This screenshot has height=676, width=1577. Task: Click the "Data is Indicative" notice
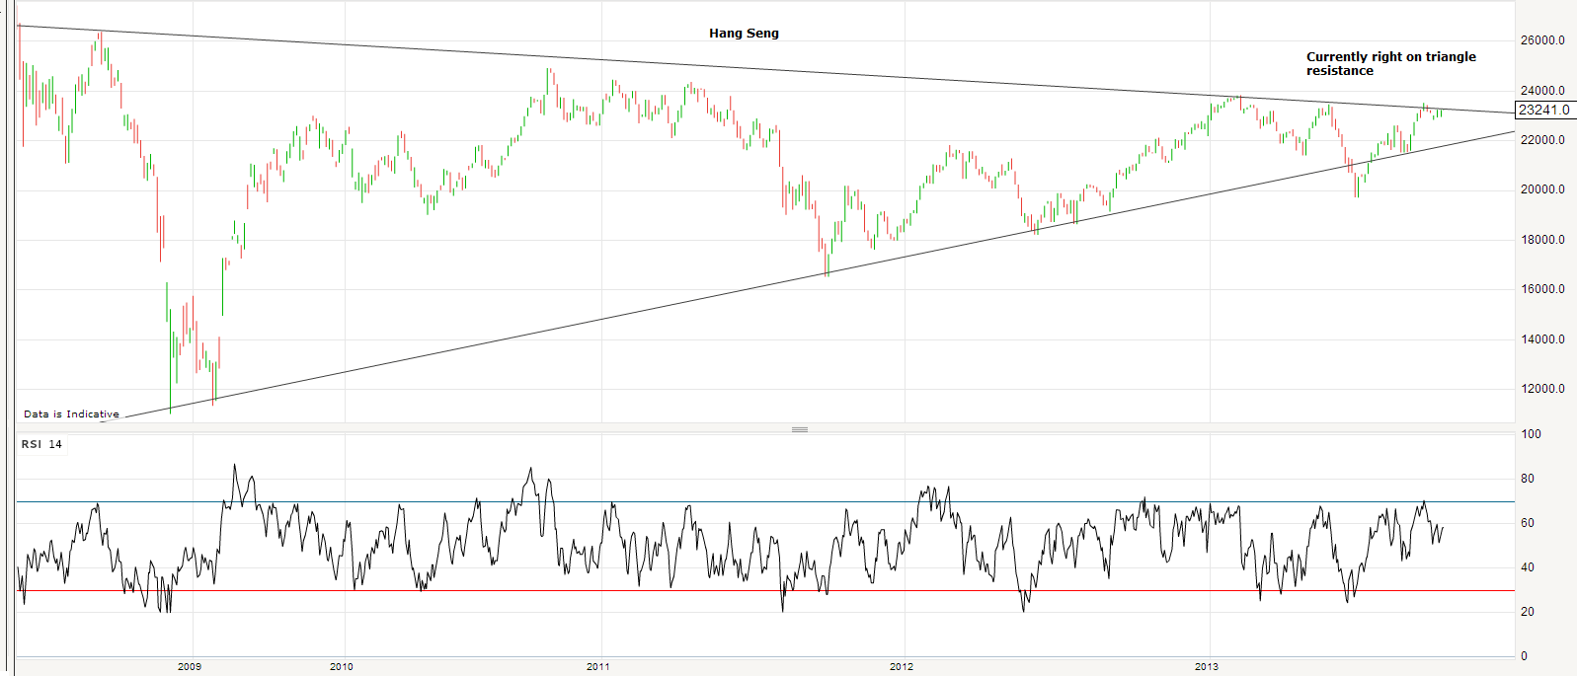[71, 414]
